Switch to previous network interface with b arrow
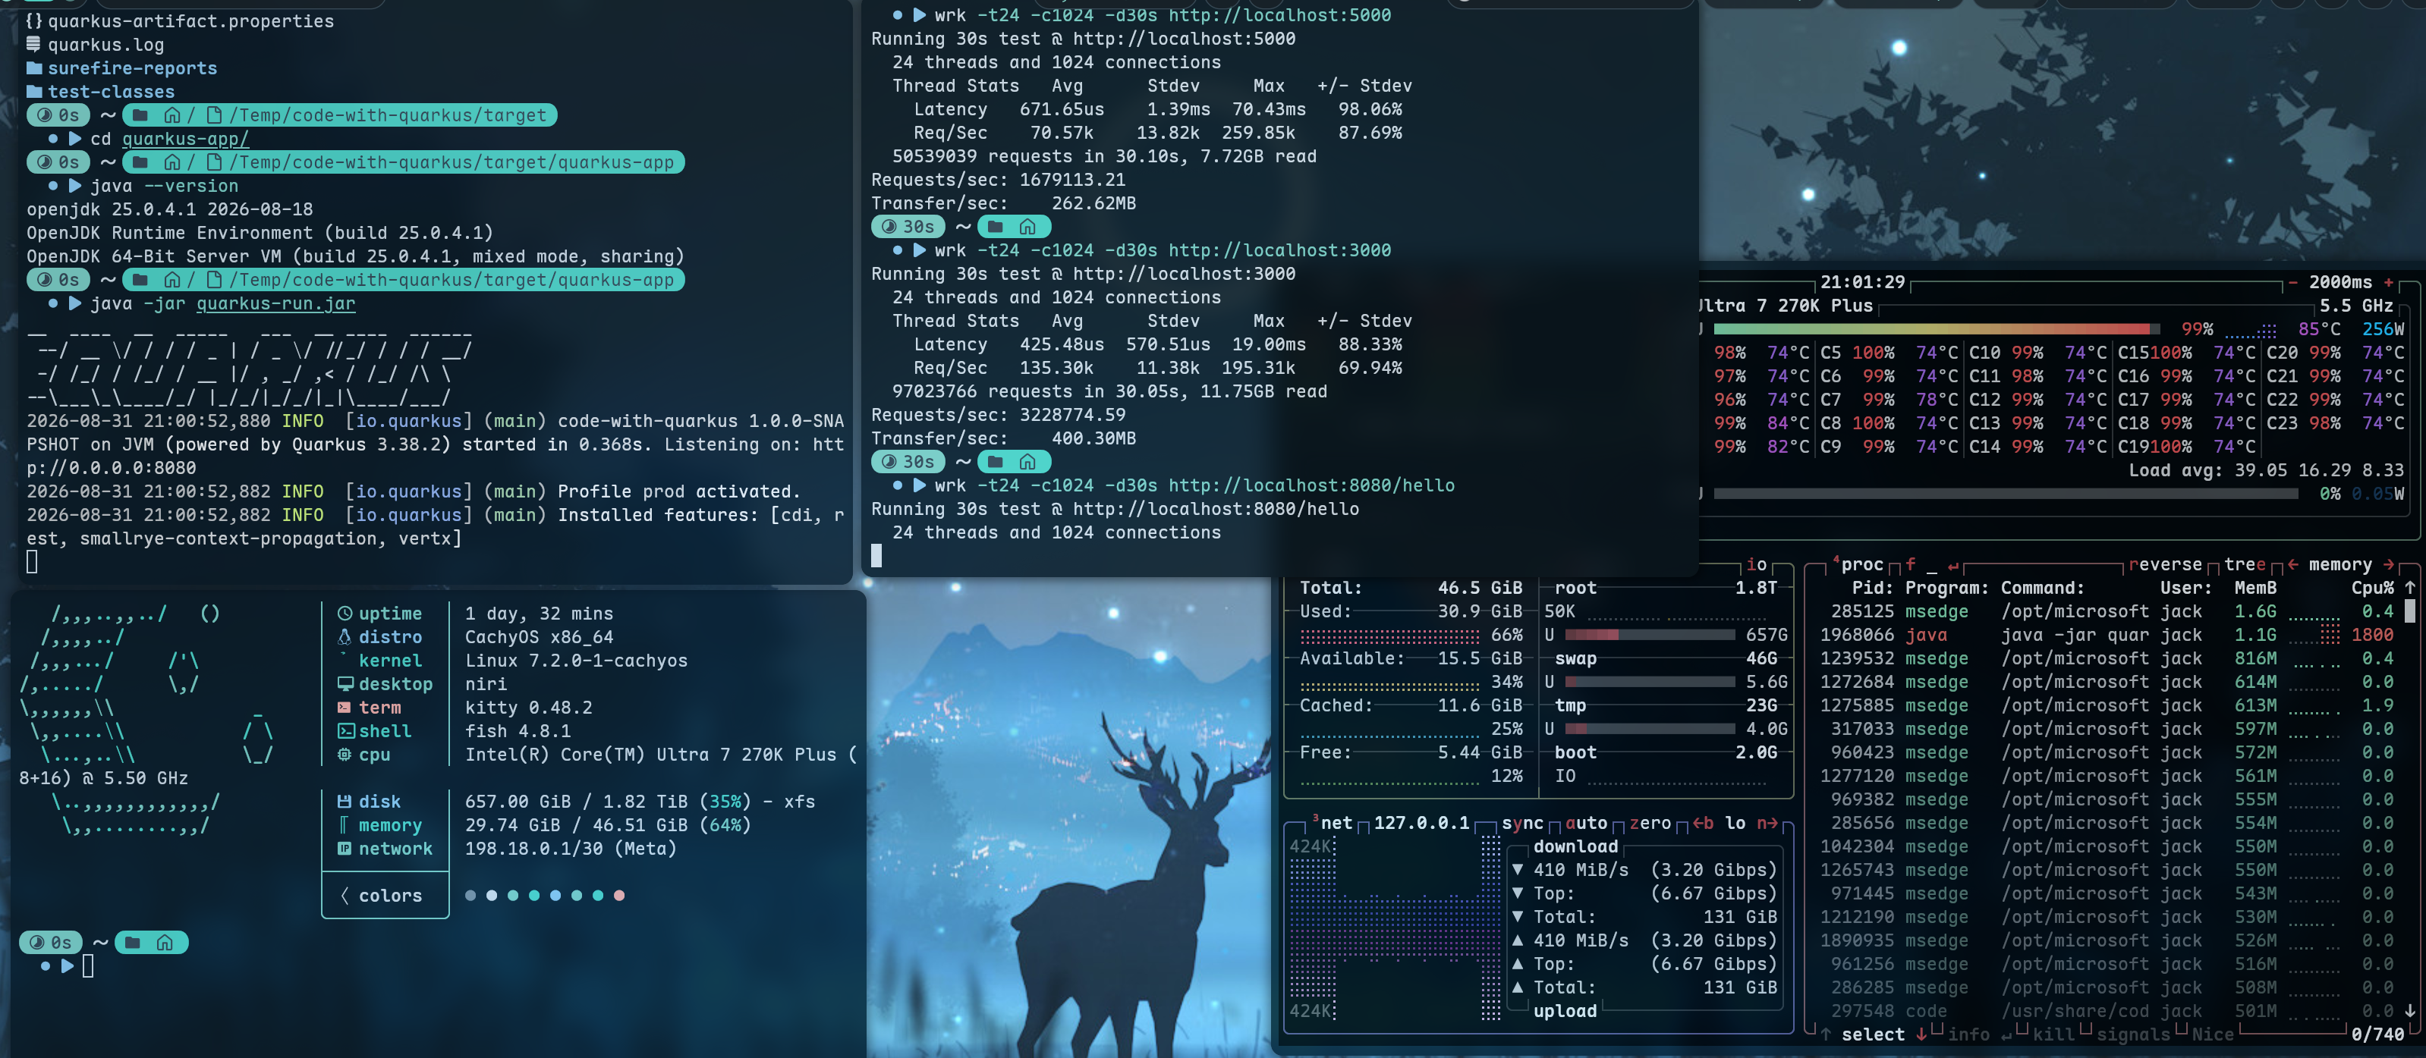Viewport: 2426px width, 1058px height. pyautogui.click(x=1703, y=823)
